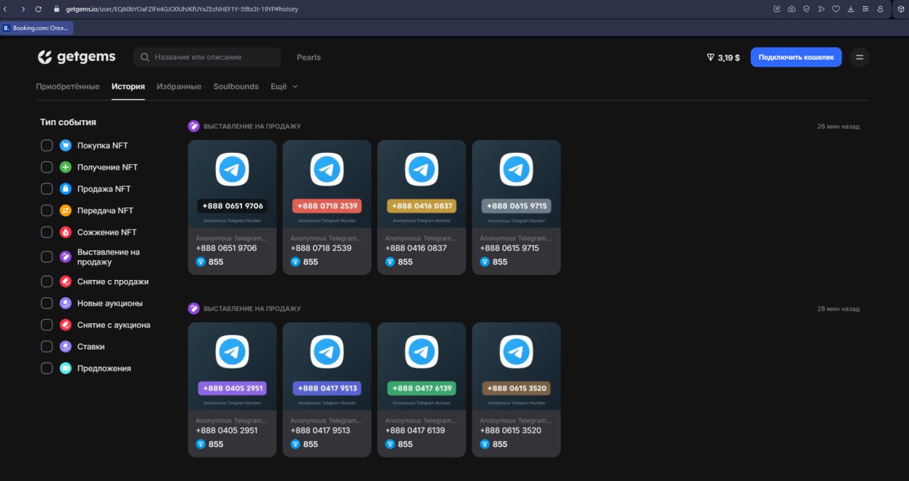Click the 3,19 $ TON price

point(729,58)
